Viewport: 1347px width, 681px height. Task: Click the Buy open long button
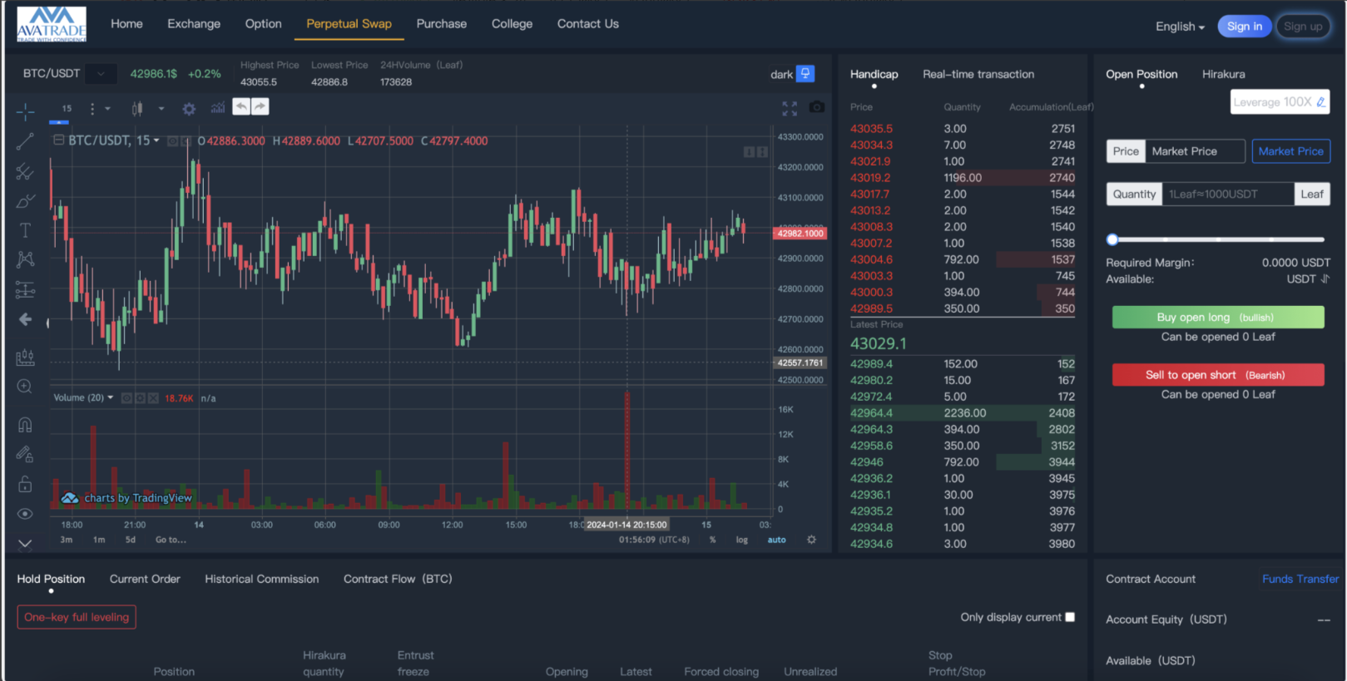[1217, 318]
